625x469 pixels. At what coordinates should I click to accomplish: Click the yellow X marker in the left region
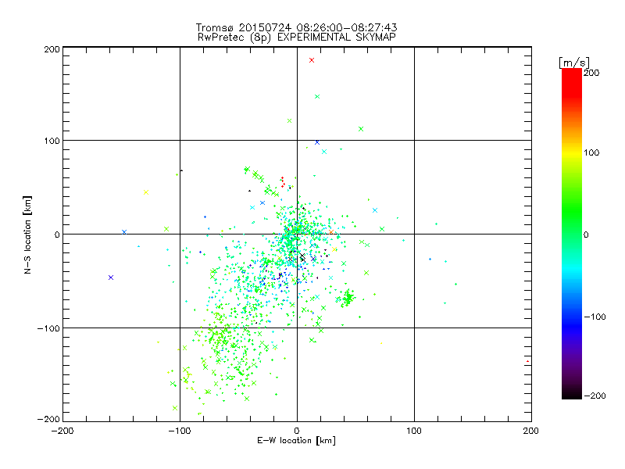(146, 192)
